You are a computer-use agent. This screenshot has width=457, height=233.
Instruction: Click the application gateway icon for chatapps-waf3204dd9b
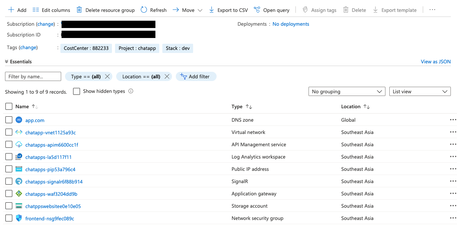(18, 194)
